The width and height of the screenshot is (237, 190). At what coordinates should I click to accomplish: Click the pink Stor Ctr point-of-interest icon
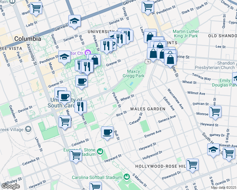click(87, 53)
